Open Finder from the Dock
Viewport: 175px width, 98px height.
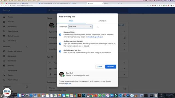19,96
